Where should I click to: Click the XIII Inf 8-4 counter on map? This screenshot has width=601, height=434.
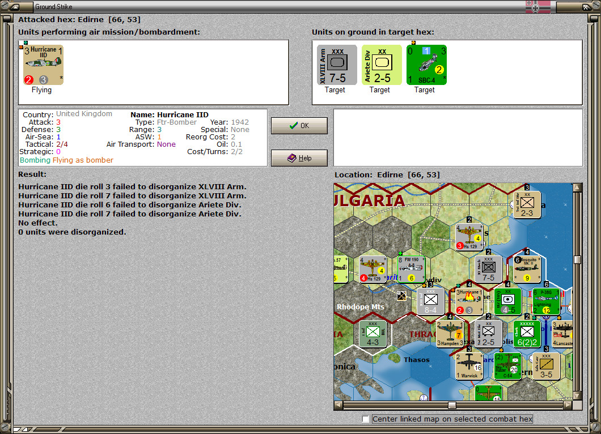pyautogui.click(x=430, y=301)
